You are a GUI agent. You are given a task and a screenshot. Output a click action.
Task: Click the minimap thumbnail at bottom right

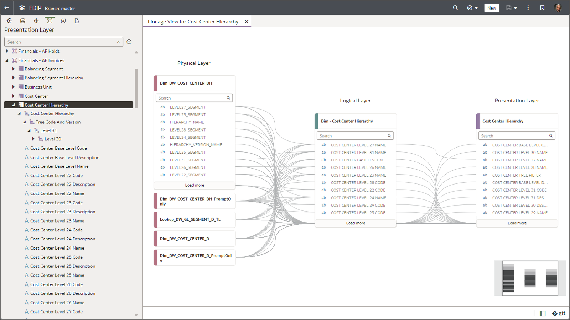click(530, 278)
